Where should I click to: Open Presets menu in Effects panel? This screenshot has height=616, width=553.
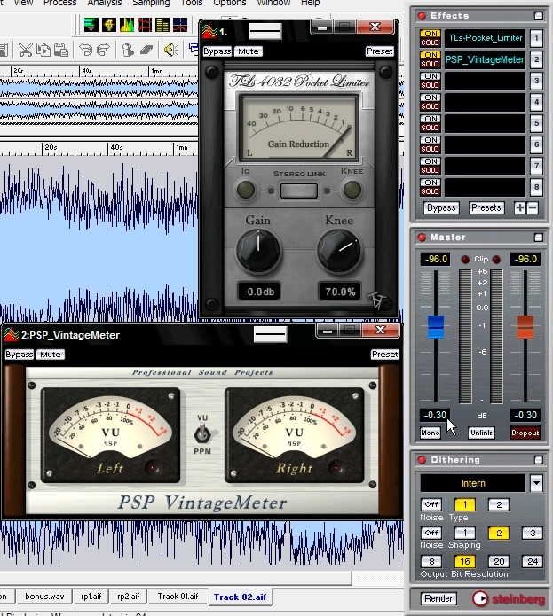click(x=486, y=207)
